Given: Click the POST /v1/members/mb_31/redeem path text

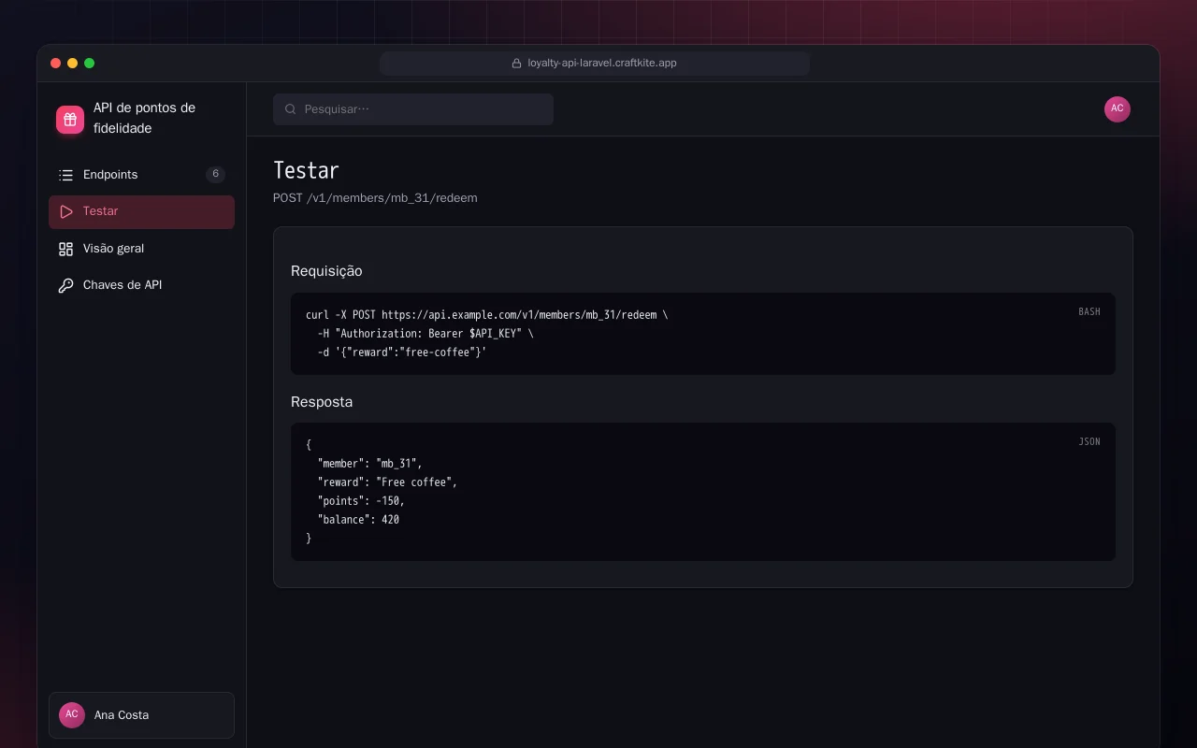Looking at the screenshot, I should point(375,198).
